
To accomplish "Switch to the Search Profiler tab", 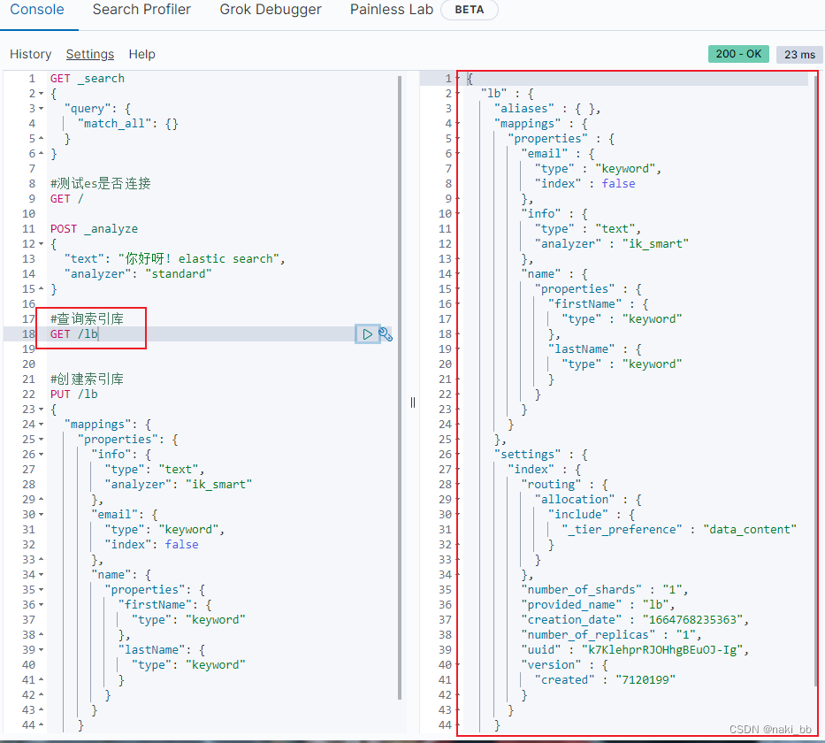I will tap(141, 10).
